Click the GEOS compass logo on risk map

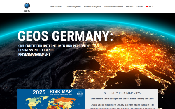coord(80,94)
